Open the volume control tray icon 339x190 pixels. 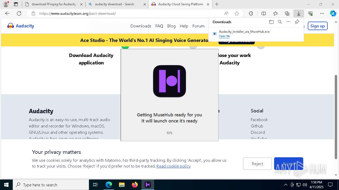pos(305,185)
